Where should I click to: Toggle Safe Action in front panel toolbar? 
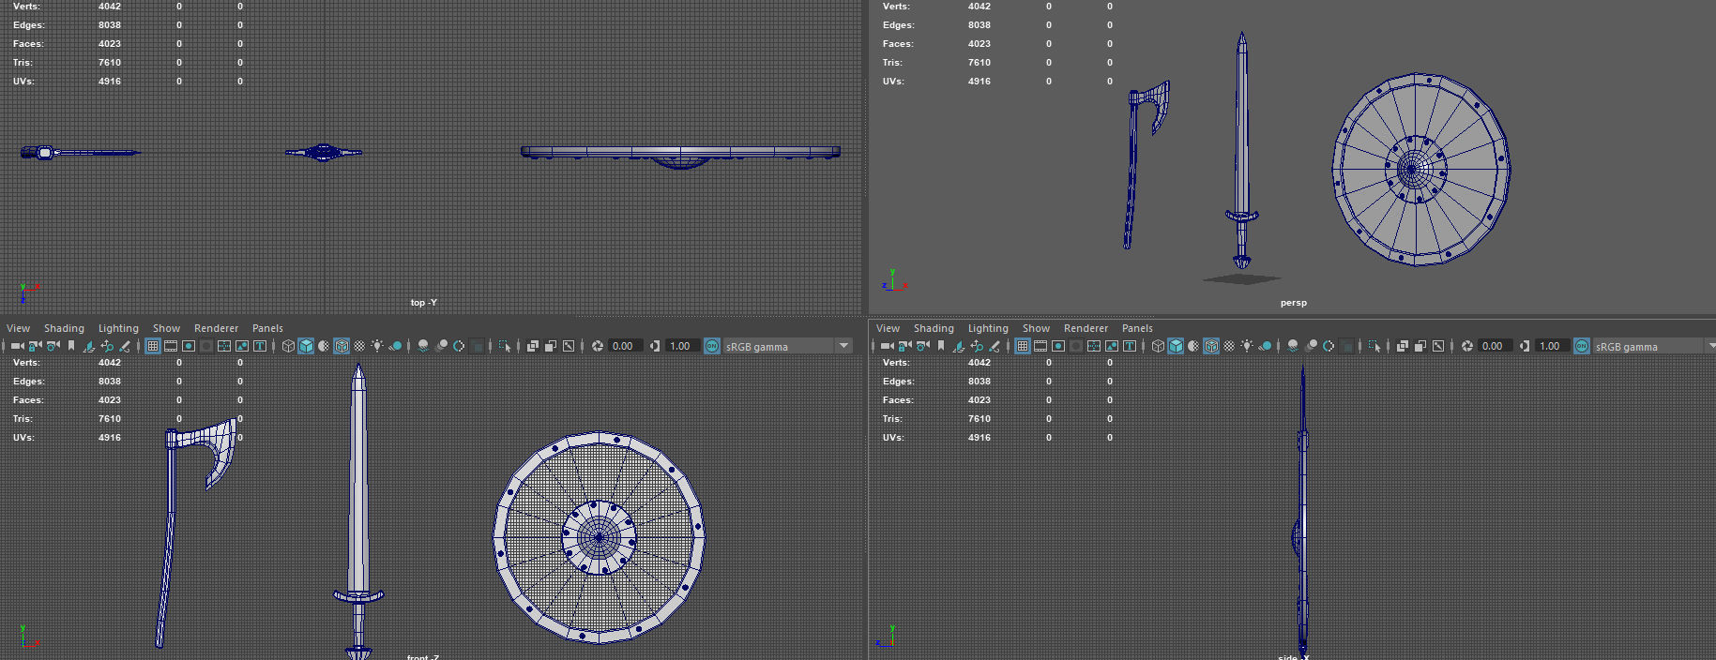pos(241,346)
